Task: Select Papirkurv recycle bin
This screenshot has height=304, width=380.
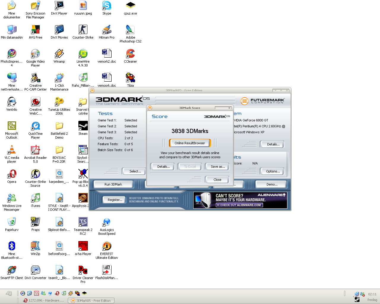Action: pos(12,224)
